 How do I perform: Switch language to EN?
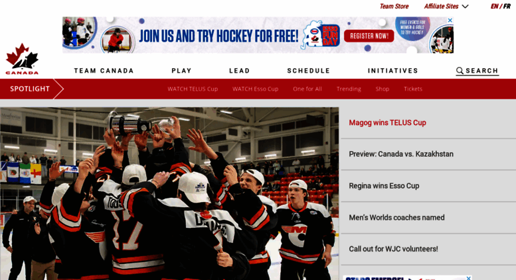click(x=494, y=6)
